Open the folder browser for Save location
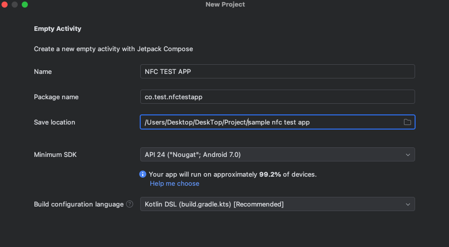The width and height of the screenshot is (449, 247). (x=407, y=122)
